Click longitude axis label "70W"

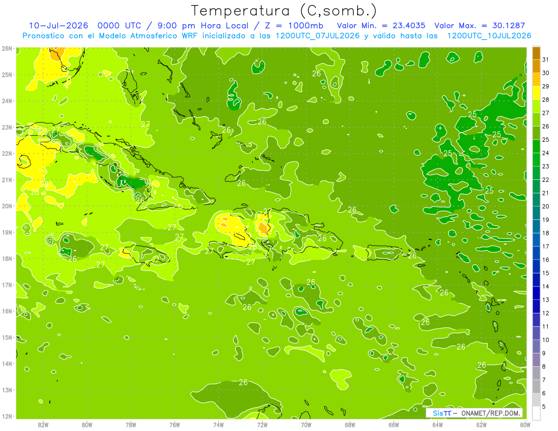[x=306, y=424]
